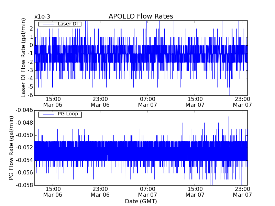The width and height of the screenshot is (275, 206).
Task: Click top plot's 23:00 Mar 06 label
Action: [100, 102]
